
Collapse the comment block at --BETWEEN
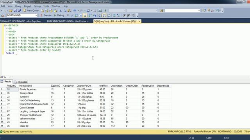5,25
